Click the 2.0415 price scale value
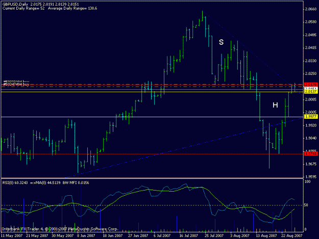The image size is (319, 239). [x=311, y=48]
